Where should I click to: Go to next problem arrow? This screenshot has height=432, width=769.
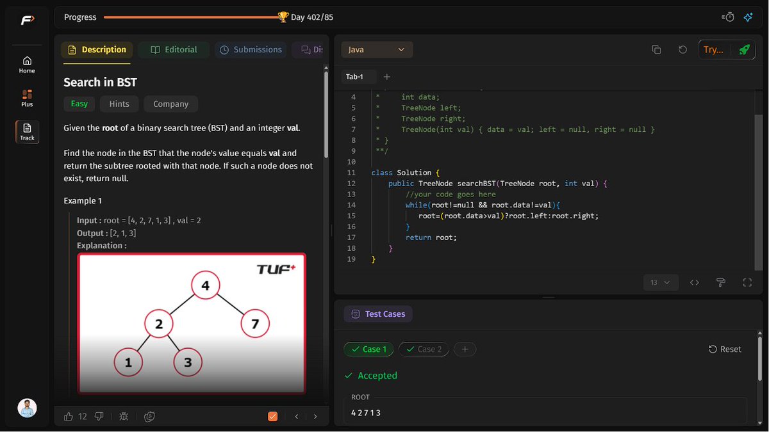[x=315, y=417]
